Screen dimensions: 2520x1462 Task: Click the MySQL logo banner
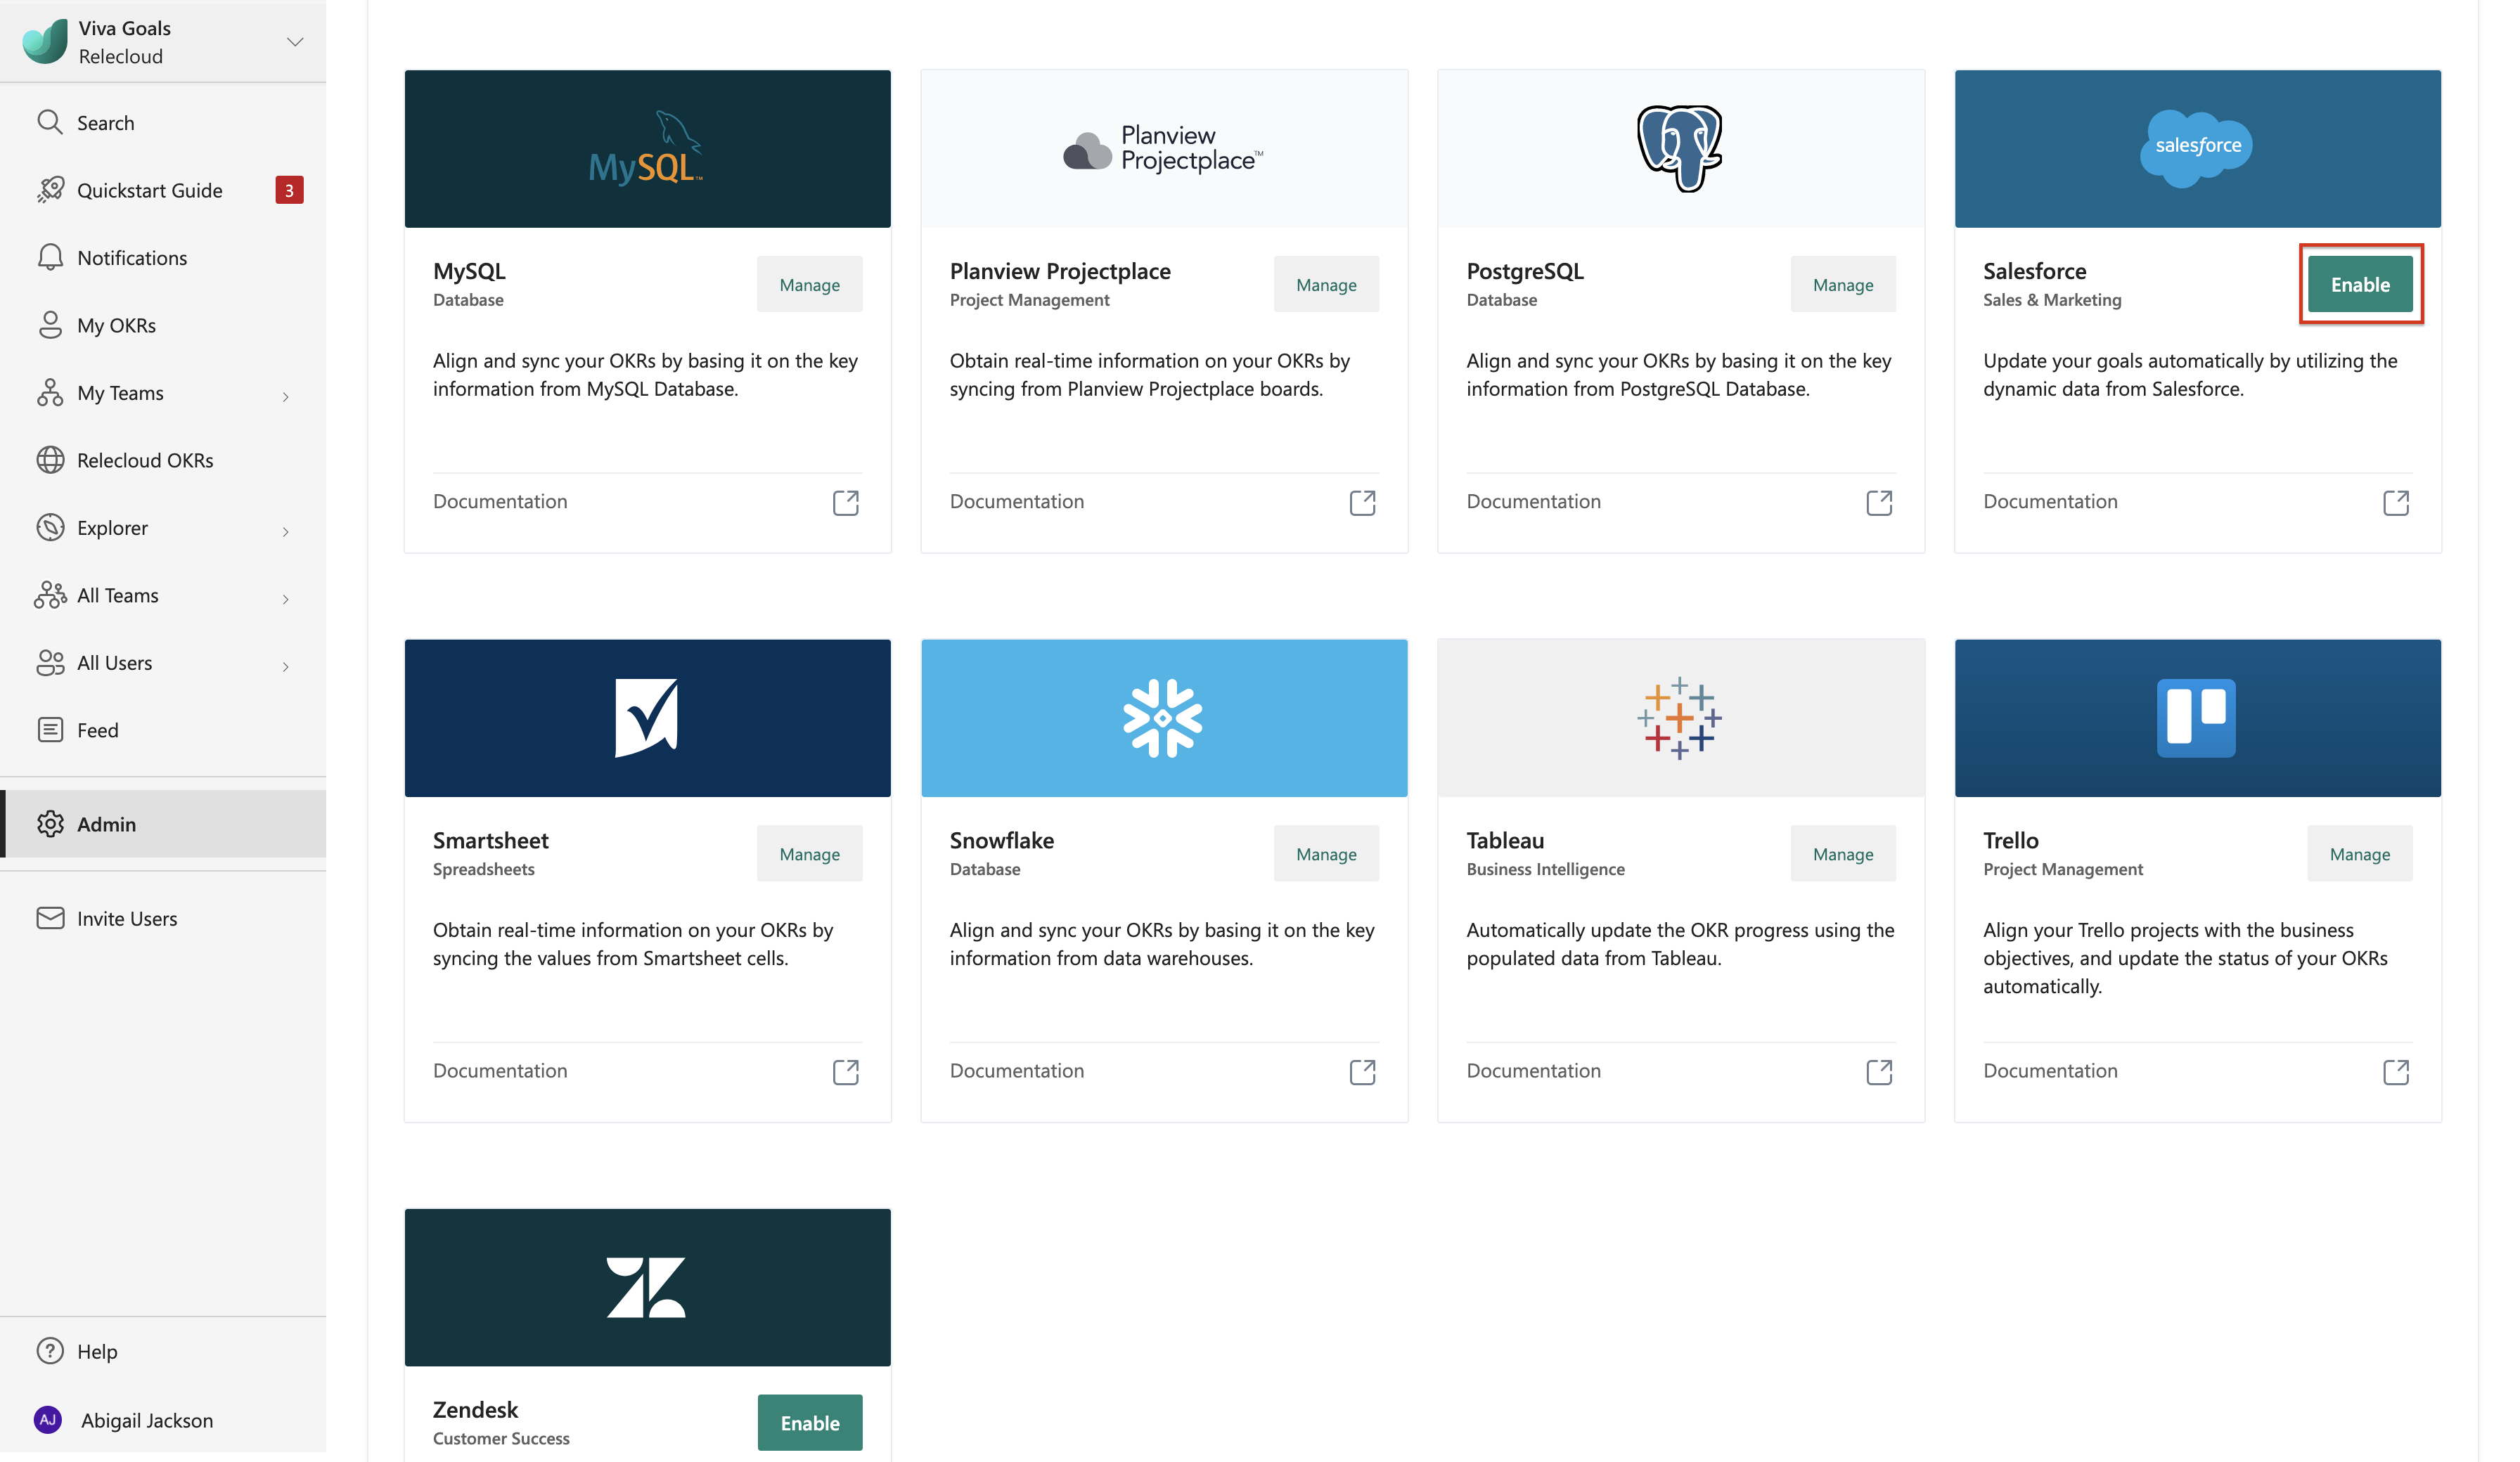pyautogui.click(x=647, y=149)
